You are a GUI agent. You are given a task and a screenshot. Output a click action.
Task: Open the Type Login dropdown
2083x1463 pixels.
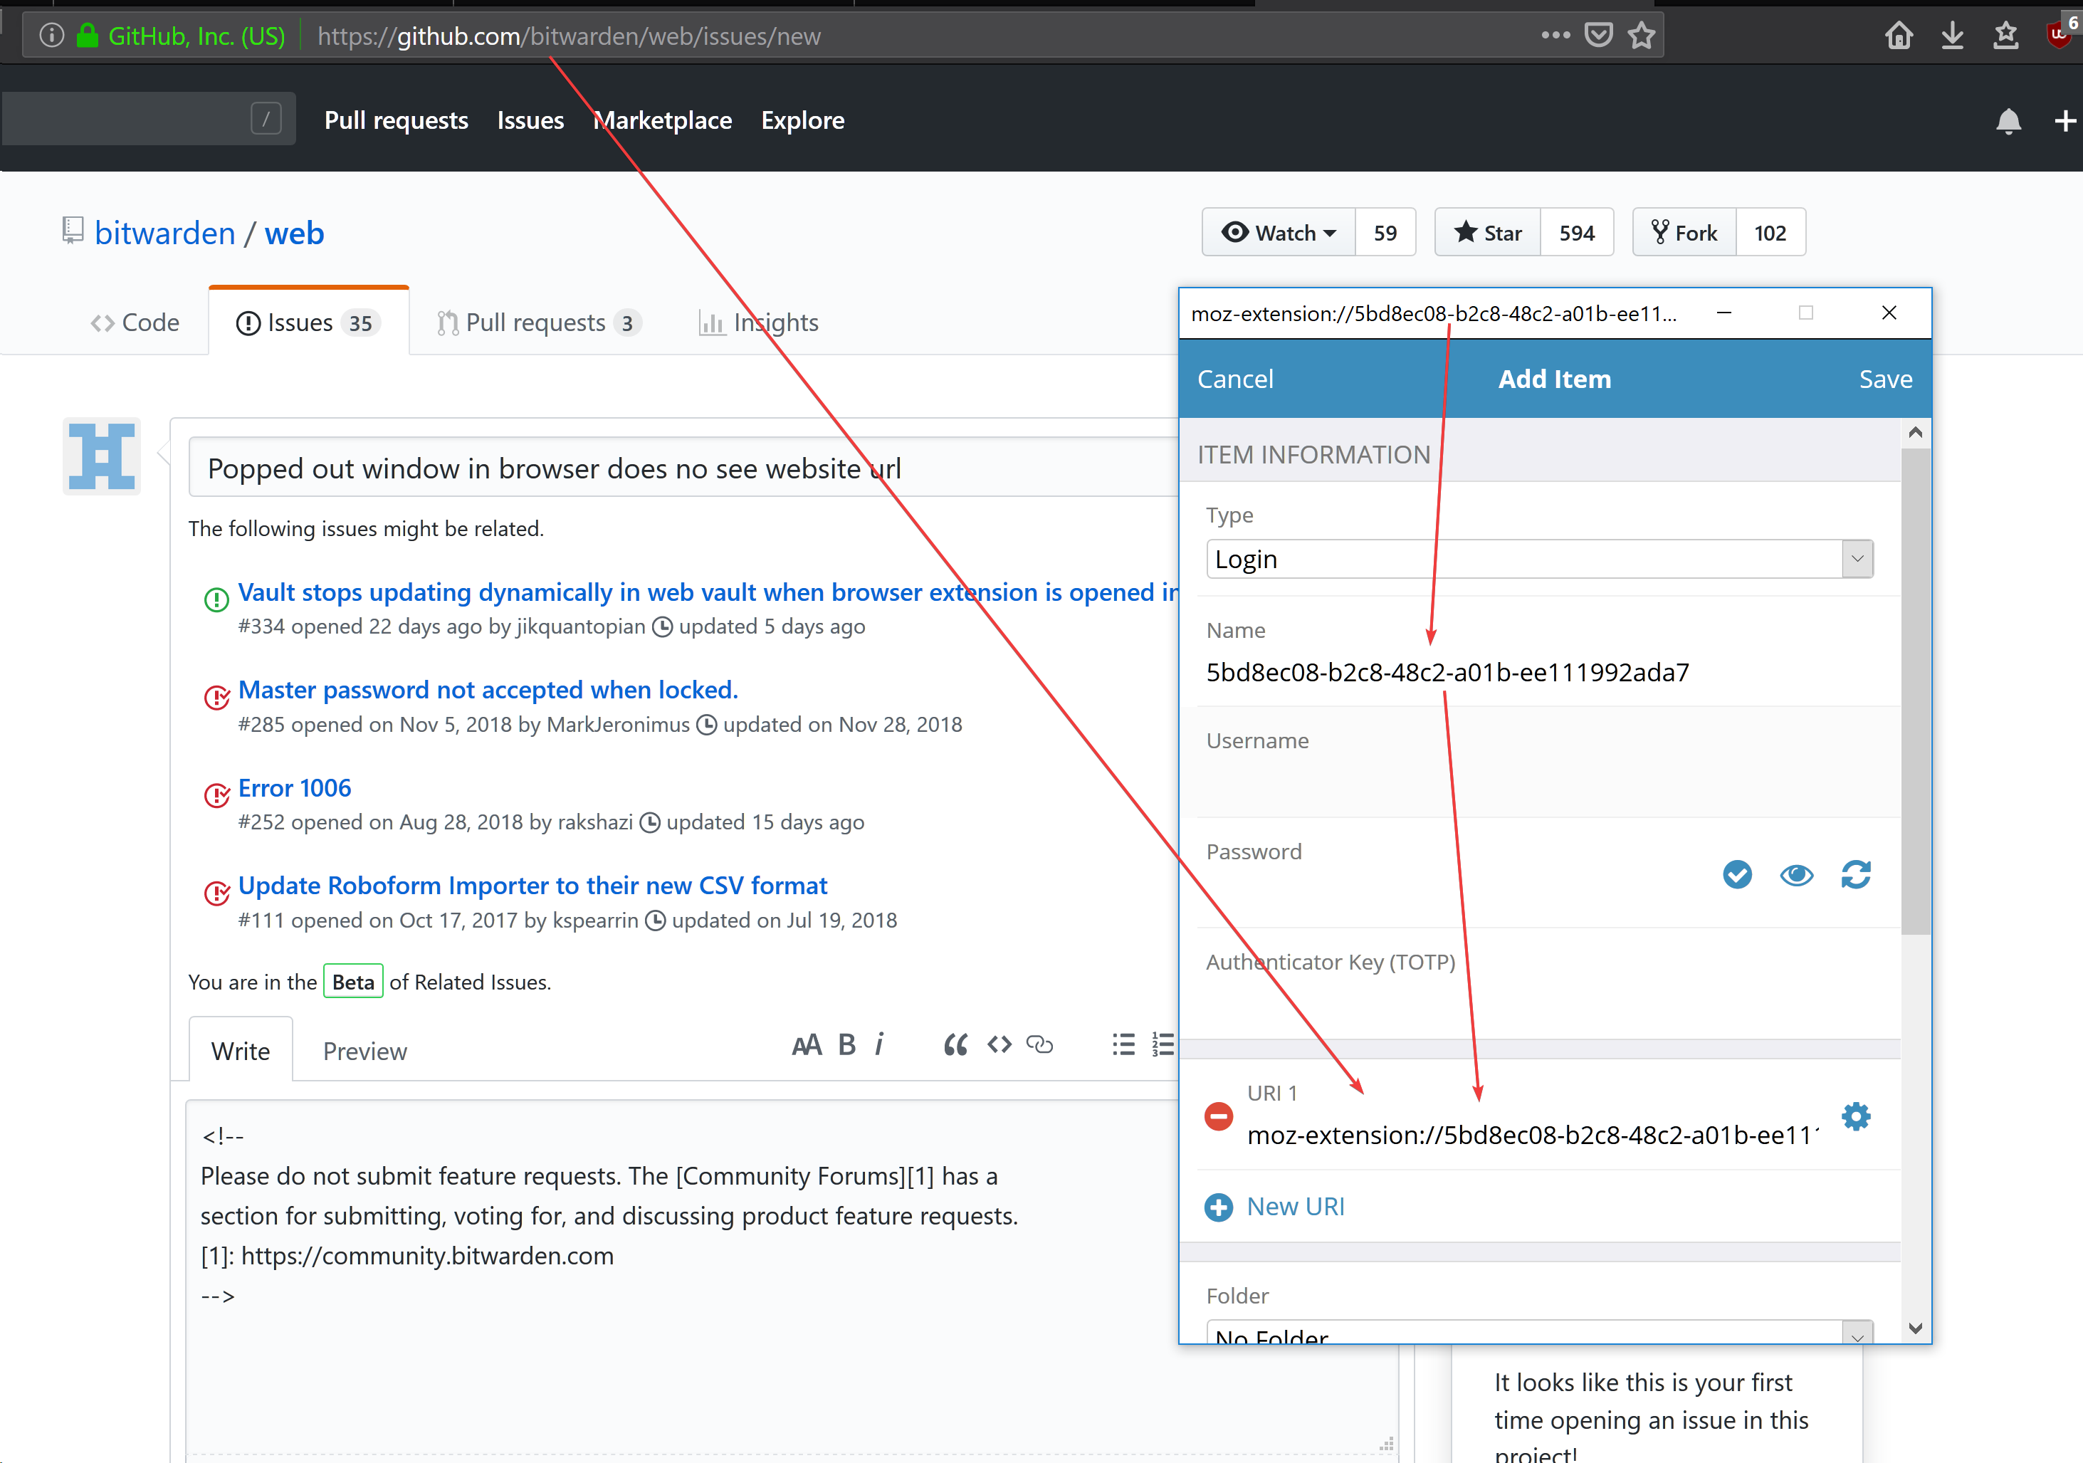tap(1540, 559)
